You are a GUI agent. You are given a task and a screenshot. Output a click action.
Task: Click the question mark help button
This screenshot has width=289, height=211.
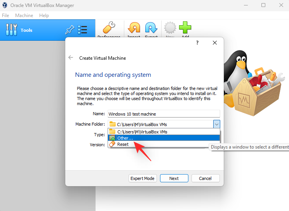pos(197,43)
